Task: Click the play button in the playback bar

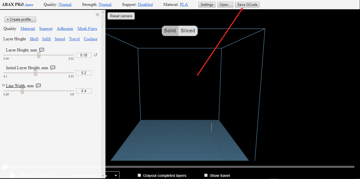Action: point(13,175)
